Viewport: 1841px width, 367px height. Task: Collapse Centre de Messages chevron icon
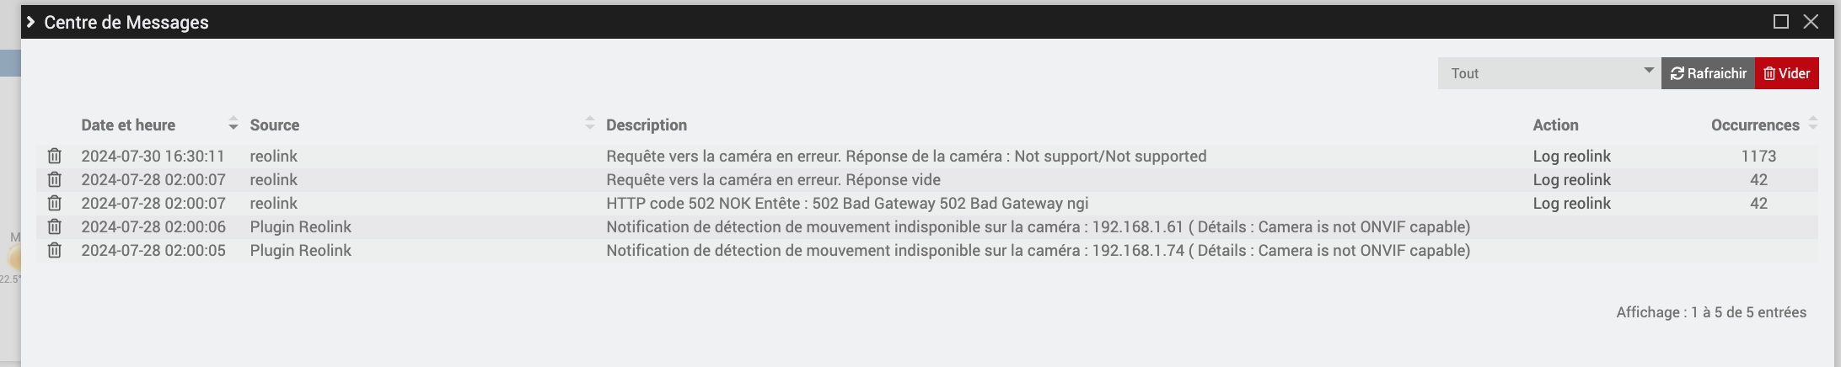(x=31, y=22)
